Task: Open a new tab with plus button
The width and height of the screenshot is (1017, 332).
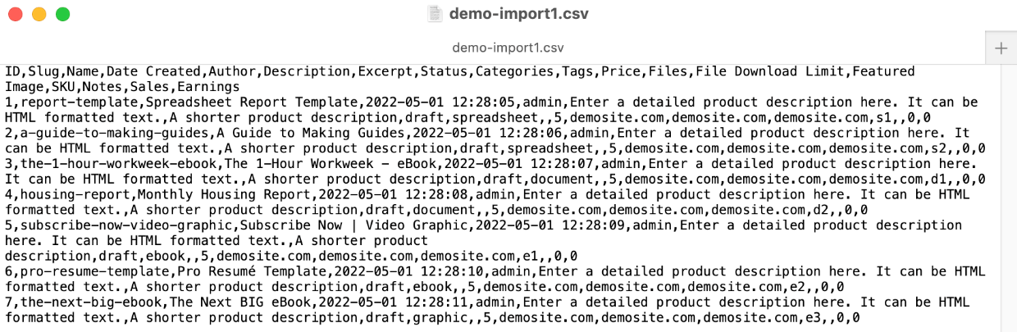Action: (x=1001, y=48)
